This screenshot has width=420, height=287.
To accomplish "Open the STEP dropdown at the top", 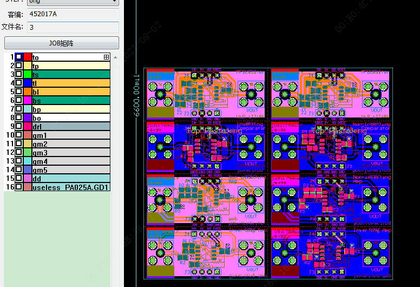I will click(x=73, y=2).
